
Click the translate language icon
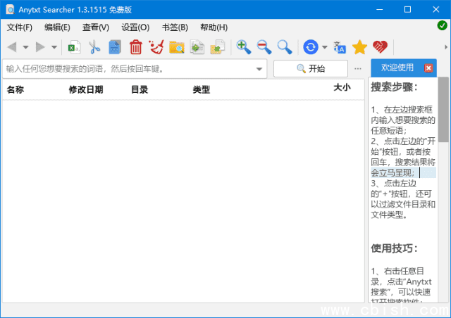coord(340,47)
